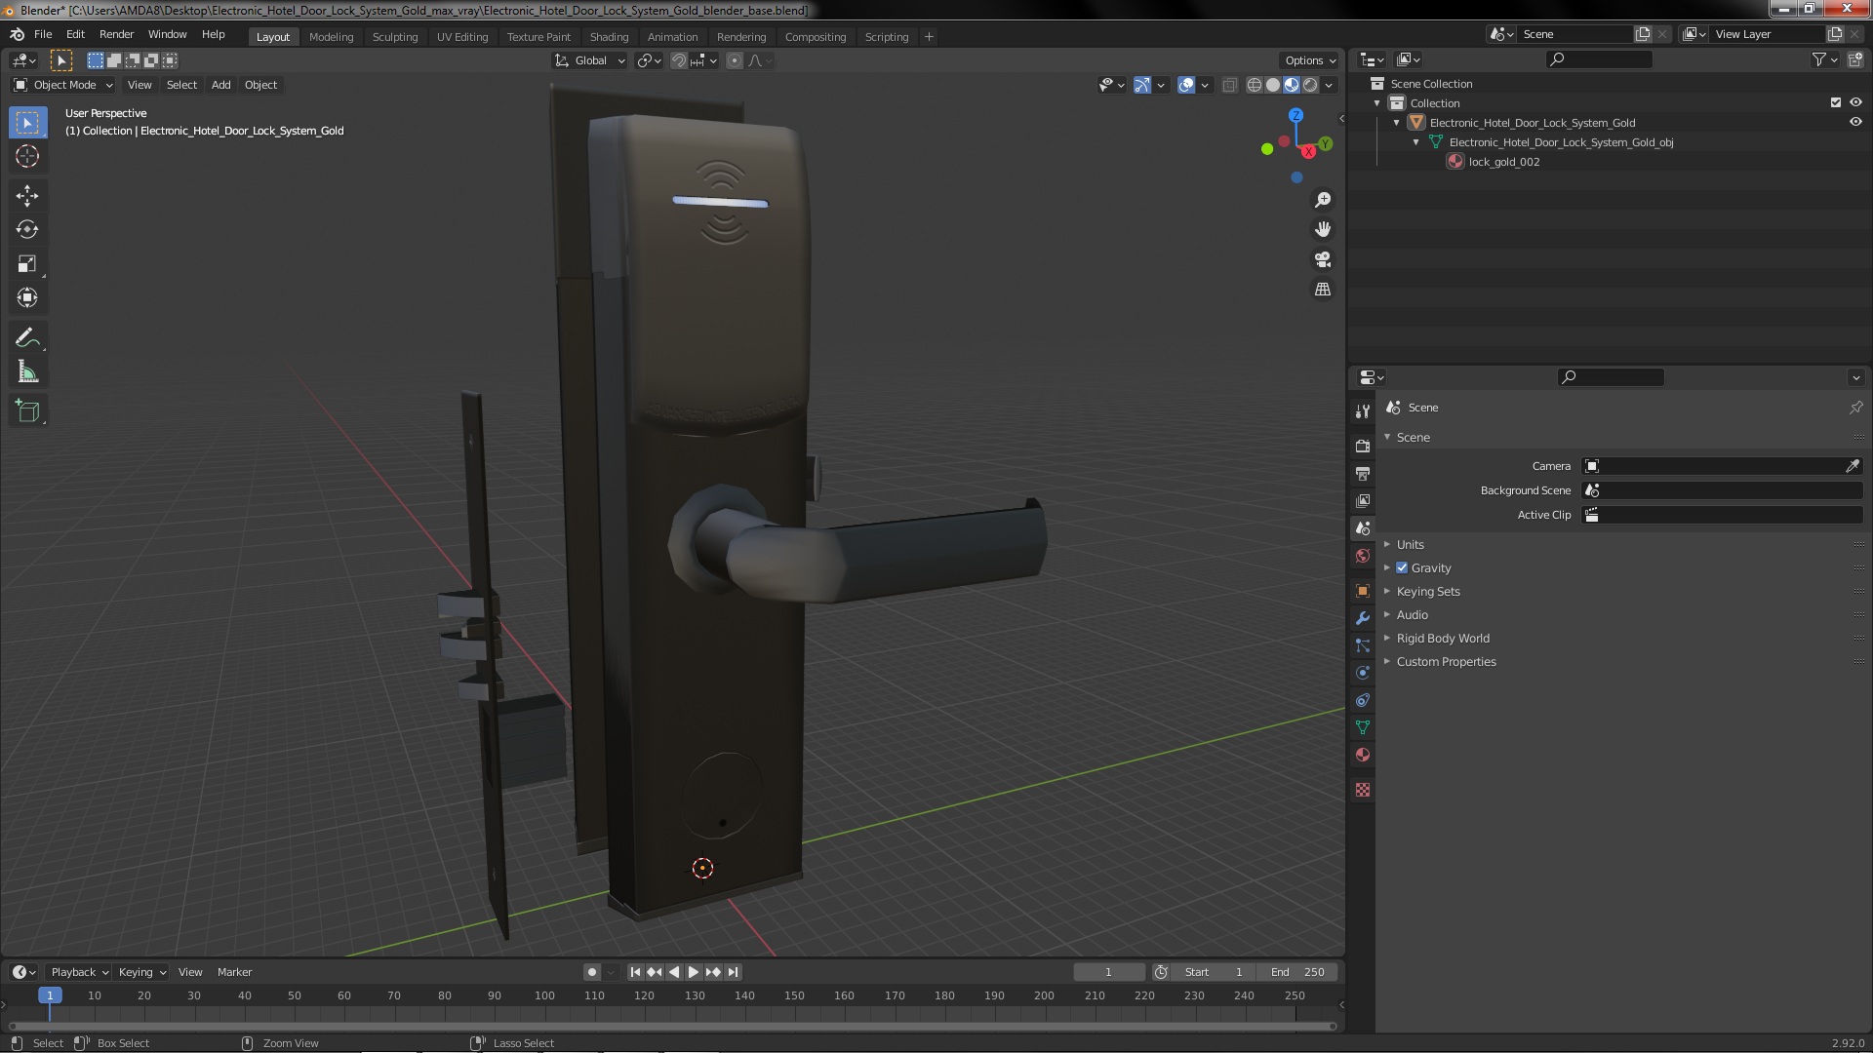Open the Object Constraints properties tab

(x=1363, y=700)
